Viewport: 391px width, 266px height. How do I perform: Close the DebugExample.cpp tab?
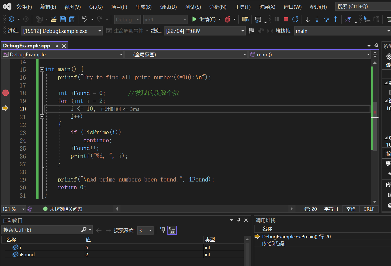click(64, 46)
